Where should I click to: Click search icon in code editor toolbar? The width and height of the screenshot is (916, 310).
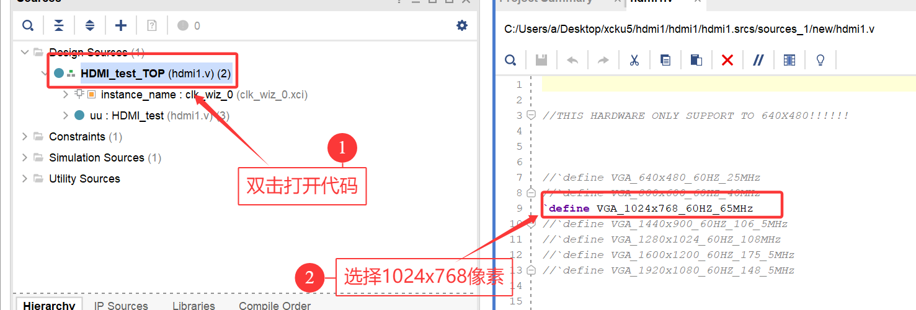(510, 60)
